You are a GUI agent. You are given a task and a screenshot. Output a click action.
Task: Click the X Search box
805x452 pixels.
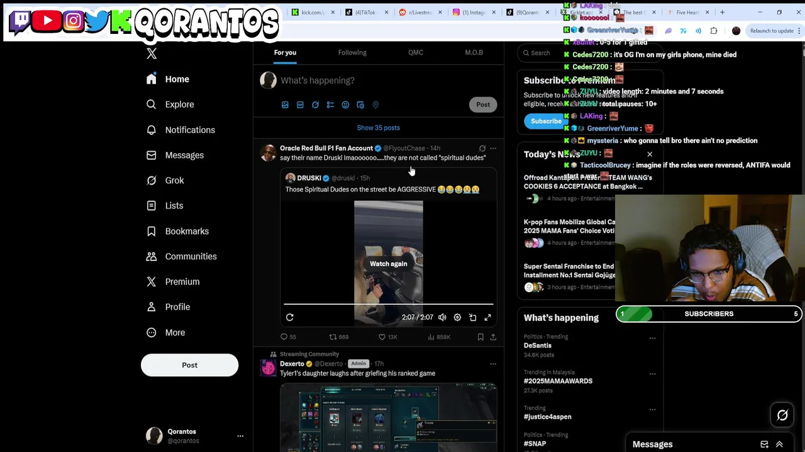tap(590, 53)
